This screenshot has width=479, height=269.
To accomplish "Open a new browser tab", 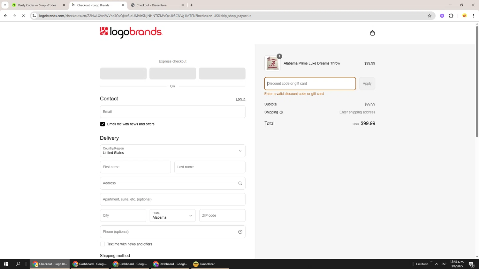I will pyautogui.click(x=192, y=5).
